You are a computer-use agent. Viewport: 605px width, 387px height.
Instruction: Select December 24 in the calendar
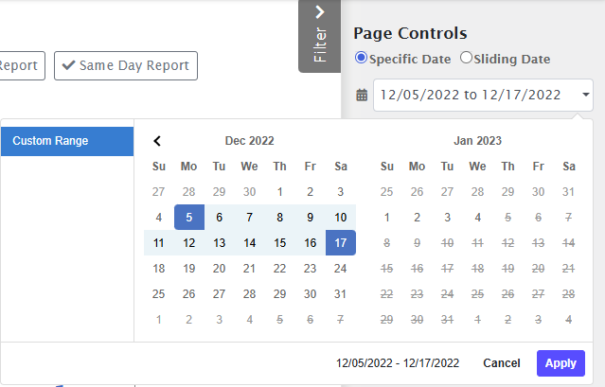341,268
